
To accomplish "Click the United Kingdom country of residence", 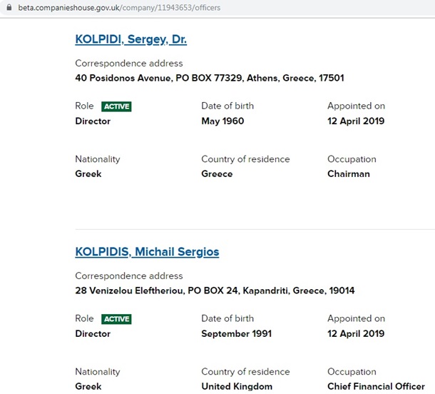I will [237, 387].
